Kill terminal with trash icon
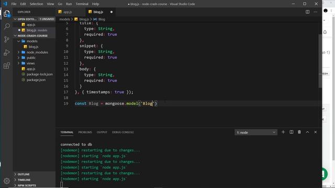335x188 pixels. (299, 132)
